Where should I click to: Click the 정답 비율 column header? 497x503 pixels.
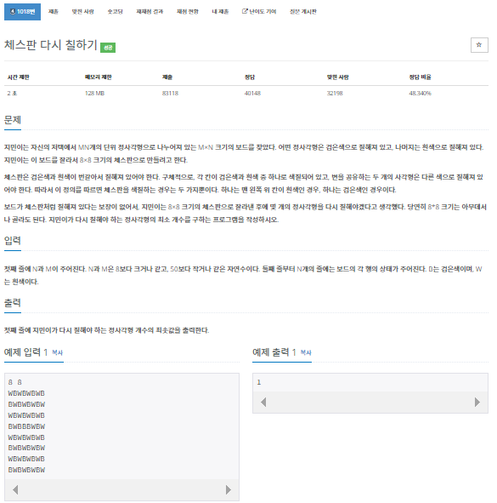[421, 77]
